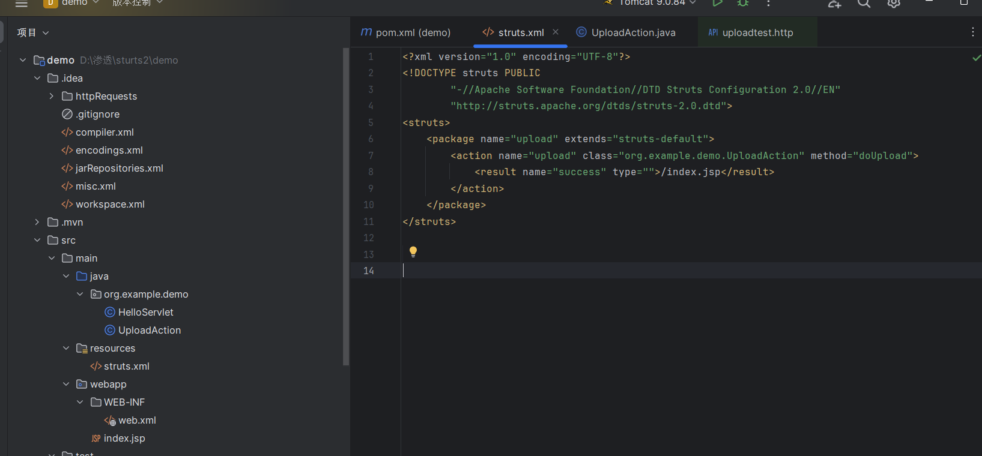Collapse the webapp folder
The height and width of the screenshot is (456, 982).
pos(66,384)
